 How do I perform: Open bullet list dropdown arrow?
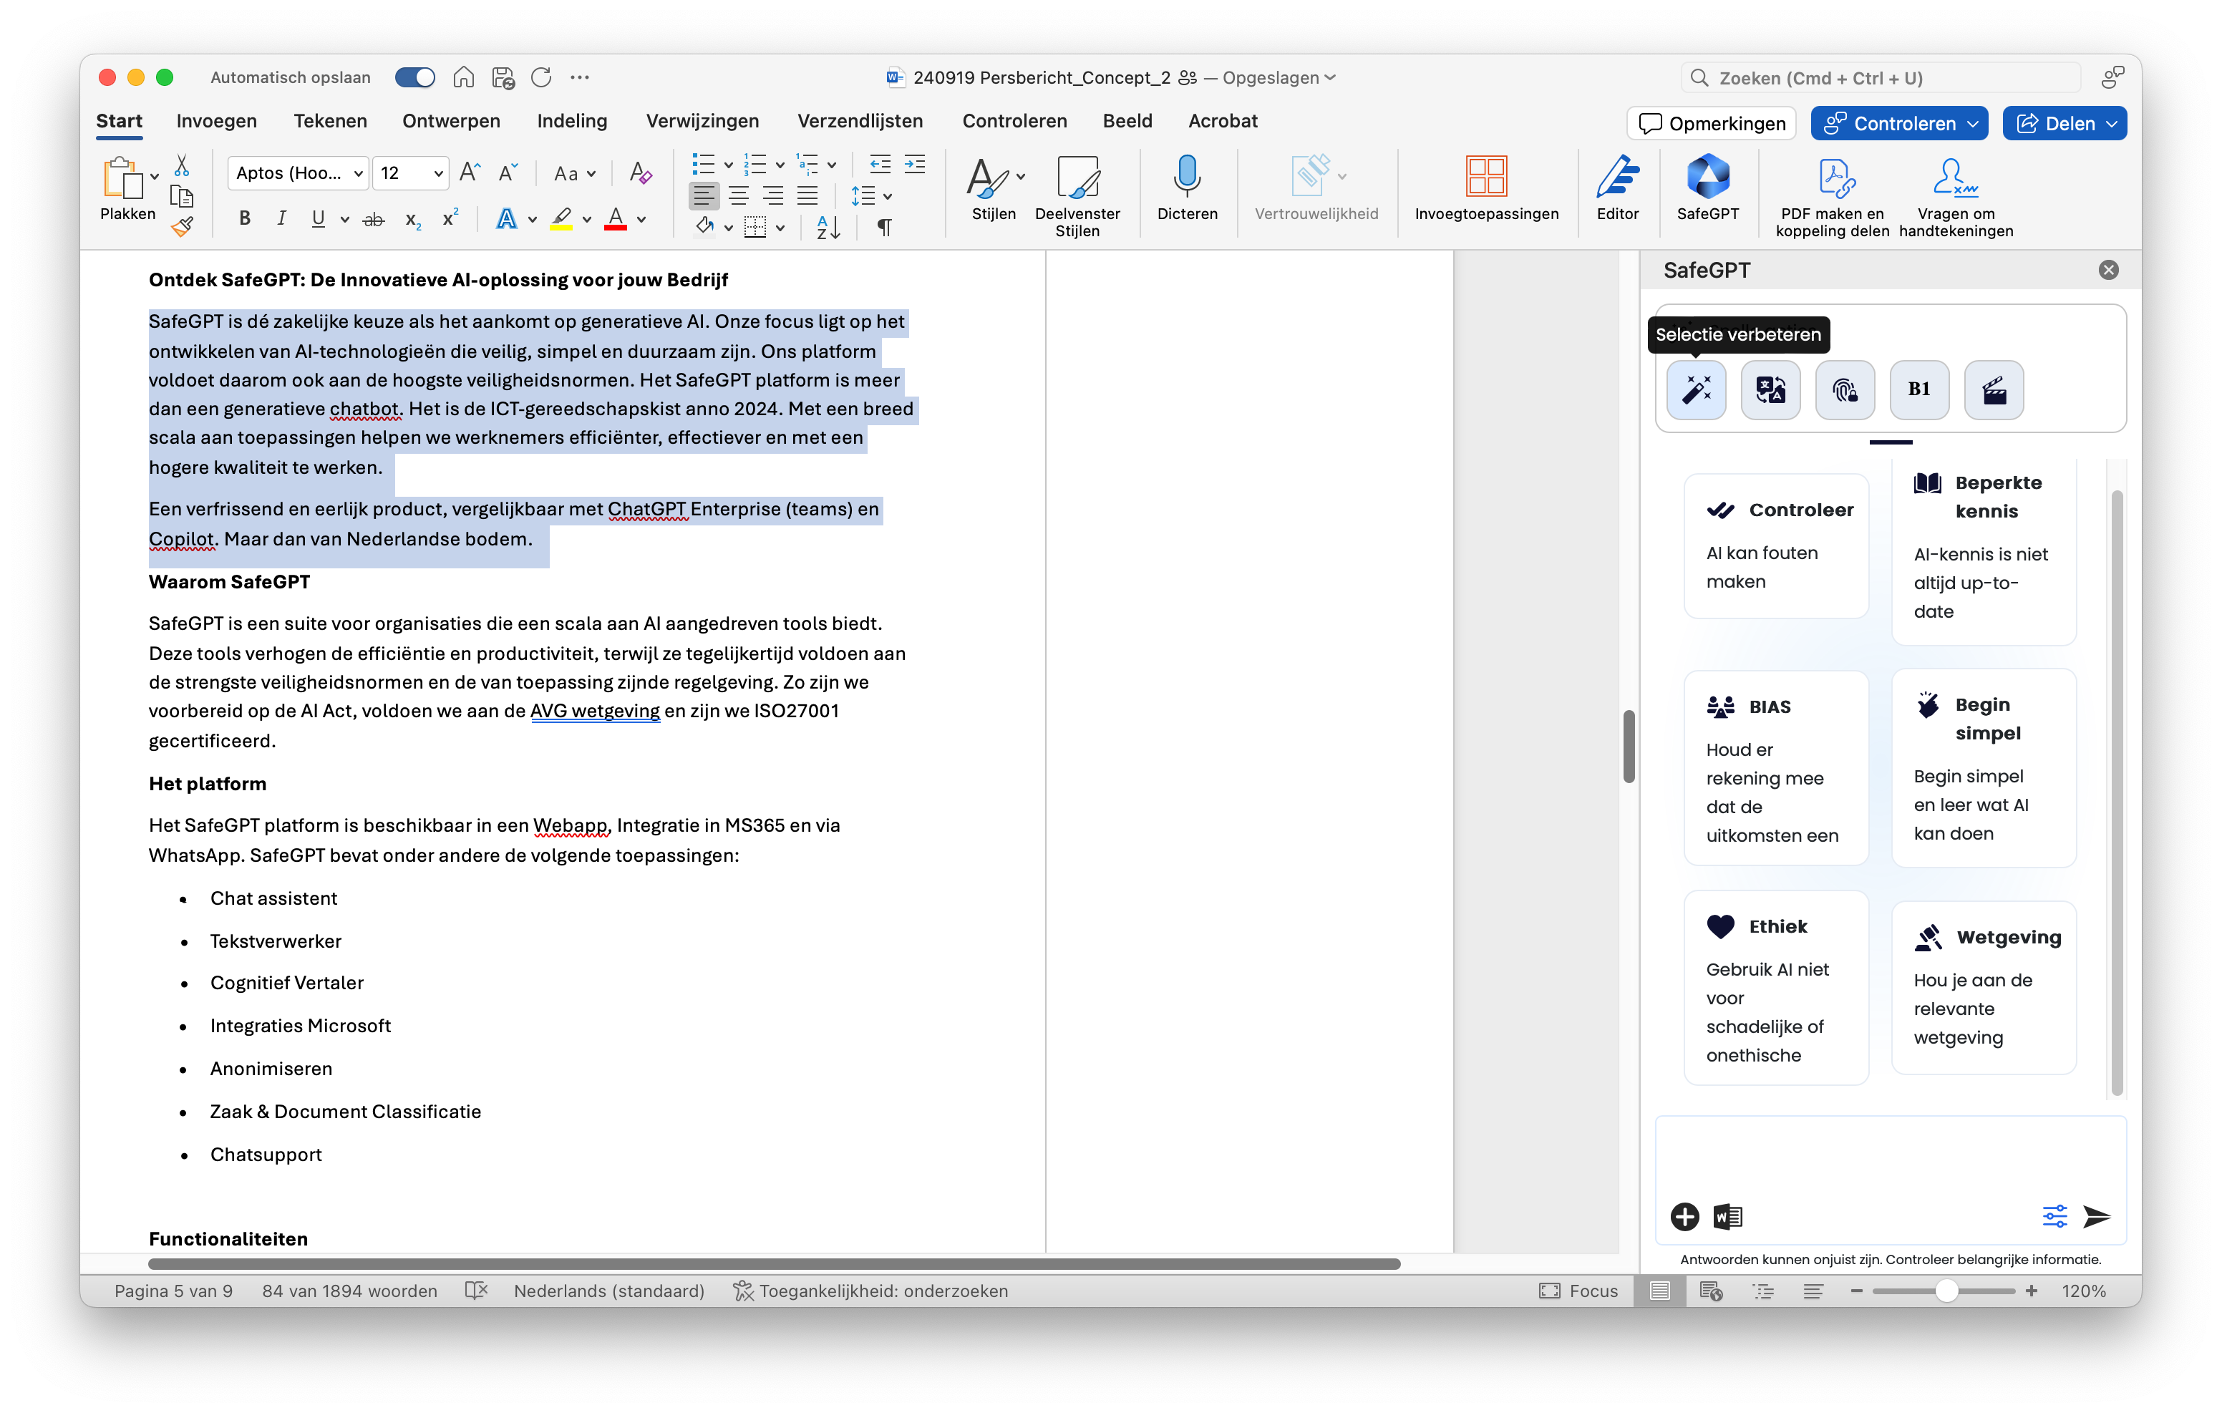[x=728, y=166]
